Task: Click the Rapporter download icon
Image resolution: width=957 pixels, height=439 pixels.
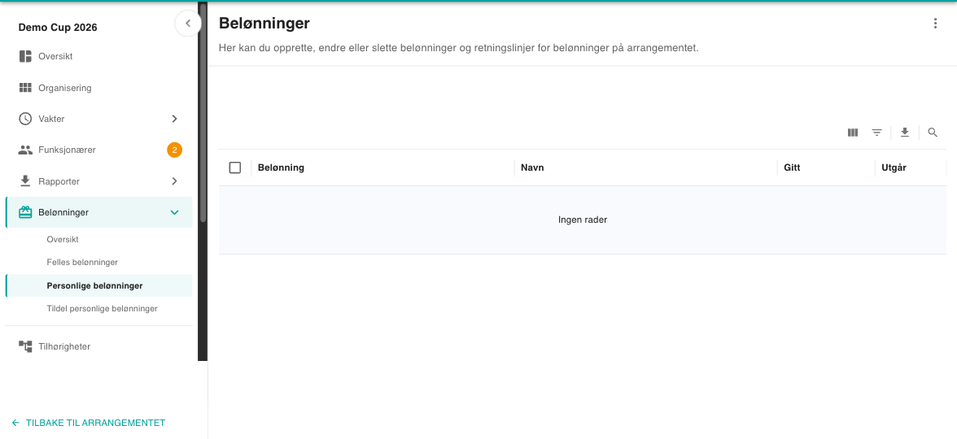Action: [x=25, y=181]
